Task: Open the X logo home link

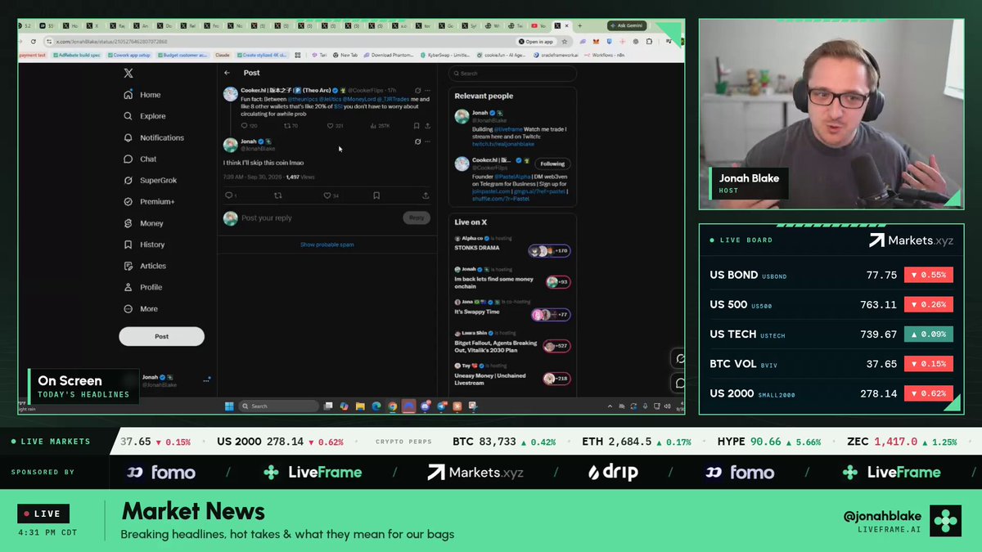Action: 128,73
